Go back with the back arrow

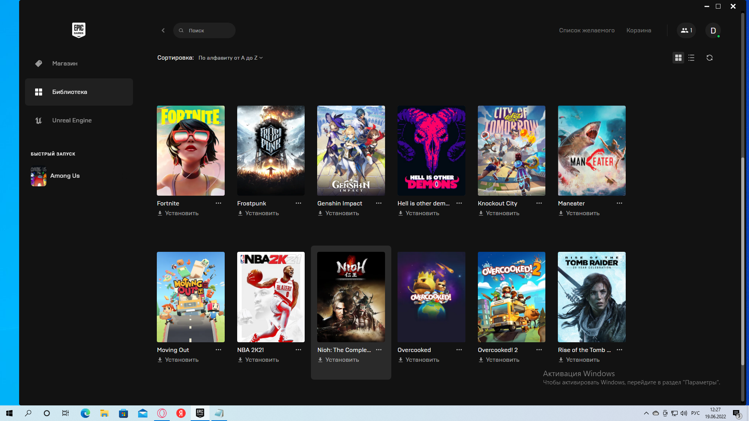pos(163,30)
